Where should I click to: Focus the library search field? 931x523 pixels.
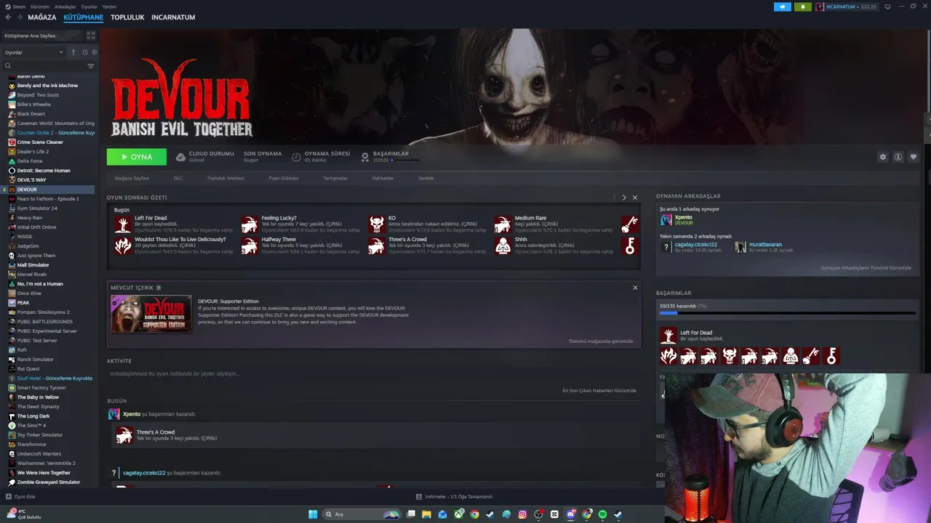(44, 66)
